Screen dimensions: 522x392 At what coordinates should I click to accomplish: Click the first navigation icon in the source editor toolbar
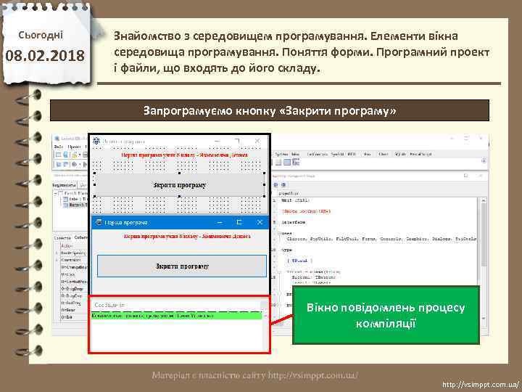click(x=276, y=184)
